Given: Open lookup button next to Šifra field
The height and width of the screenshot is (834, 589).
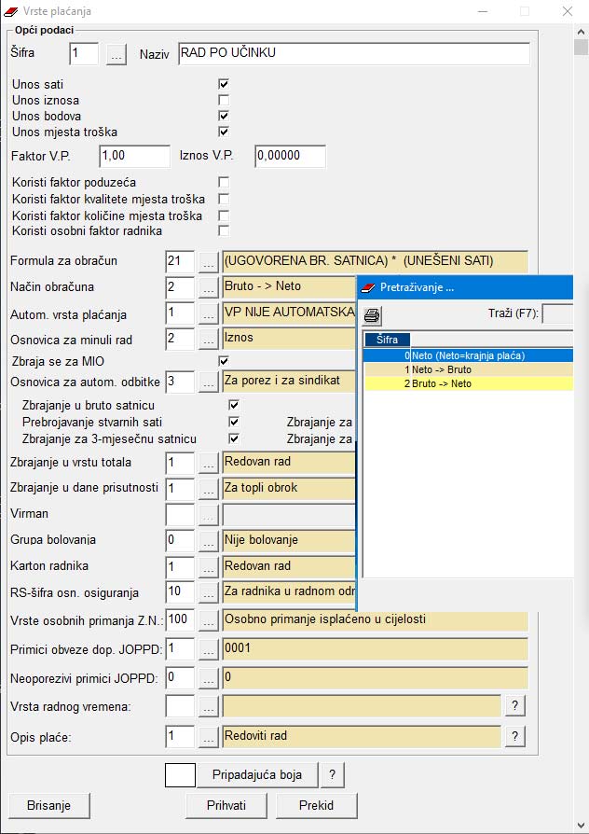Looking at the screenshot, I should point(116,54).
